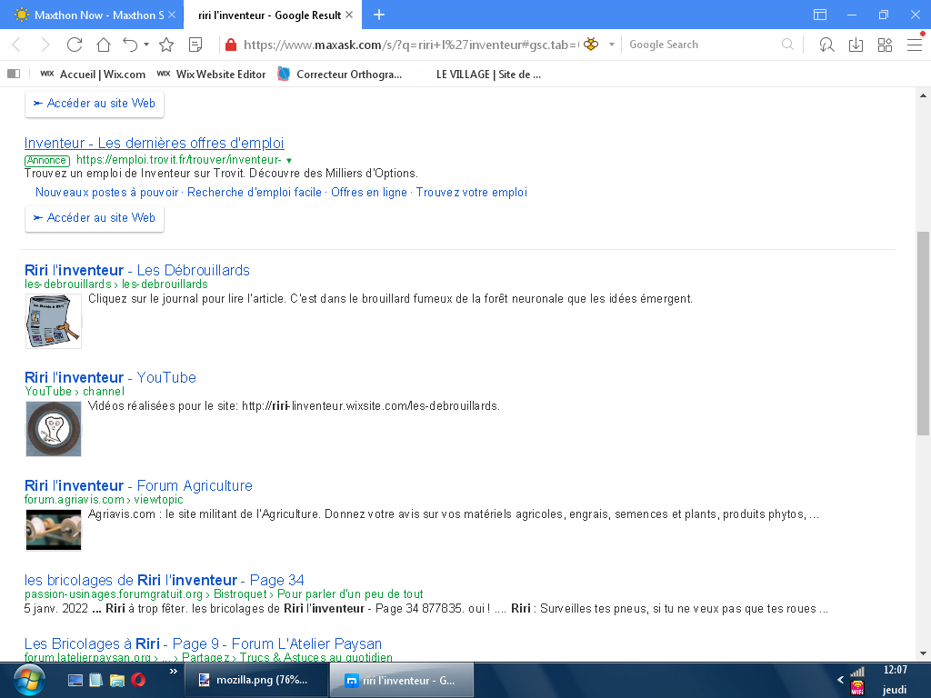Open Wix Website Editor bookmark
Viewport: 931px width, 698px height.
click(211, 75)
